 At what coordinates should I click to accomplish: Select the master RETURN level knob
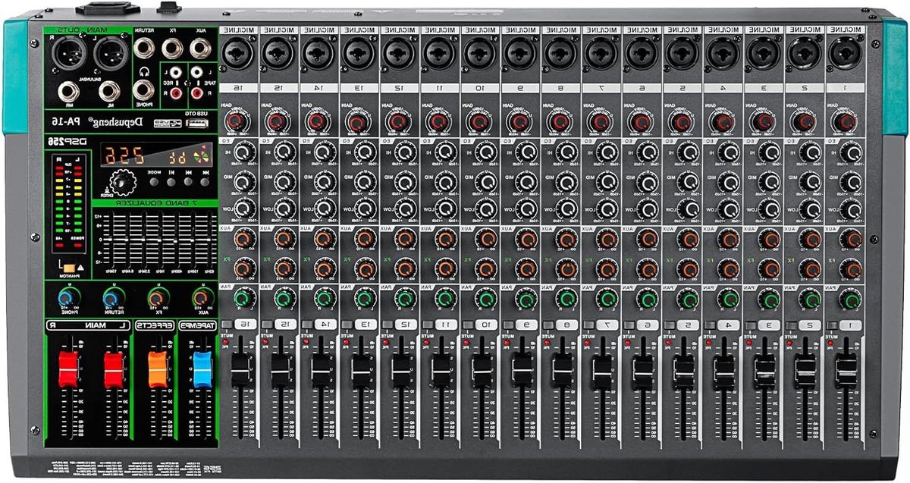112,298
